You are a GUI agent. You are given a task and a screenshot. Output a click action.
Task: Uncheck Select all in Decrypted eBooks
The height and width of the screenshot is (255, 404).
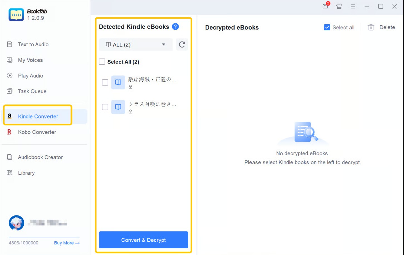327,27
